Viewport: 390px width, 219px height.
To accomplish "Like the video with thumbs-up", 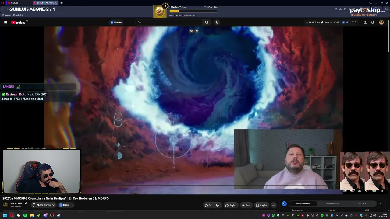I will 208,205.
